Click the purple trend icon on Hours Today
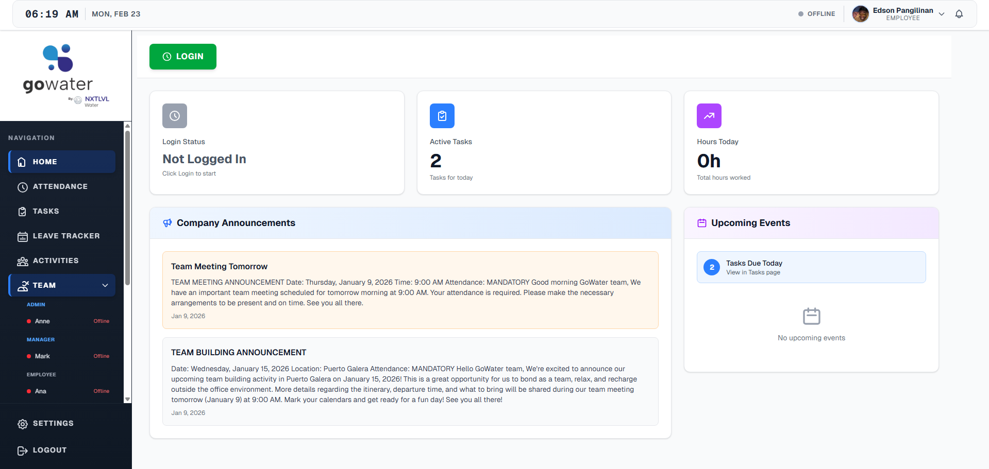 (709, 116)
